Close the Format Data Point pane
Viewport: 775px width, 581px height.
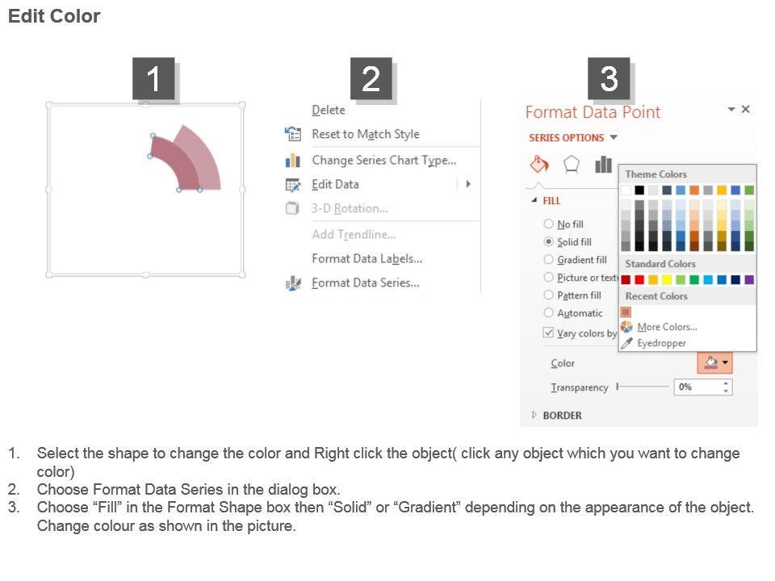tap(745, 109)
